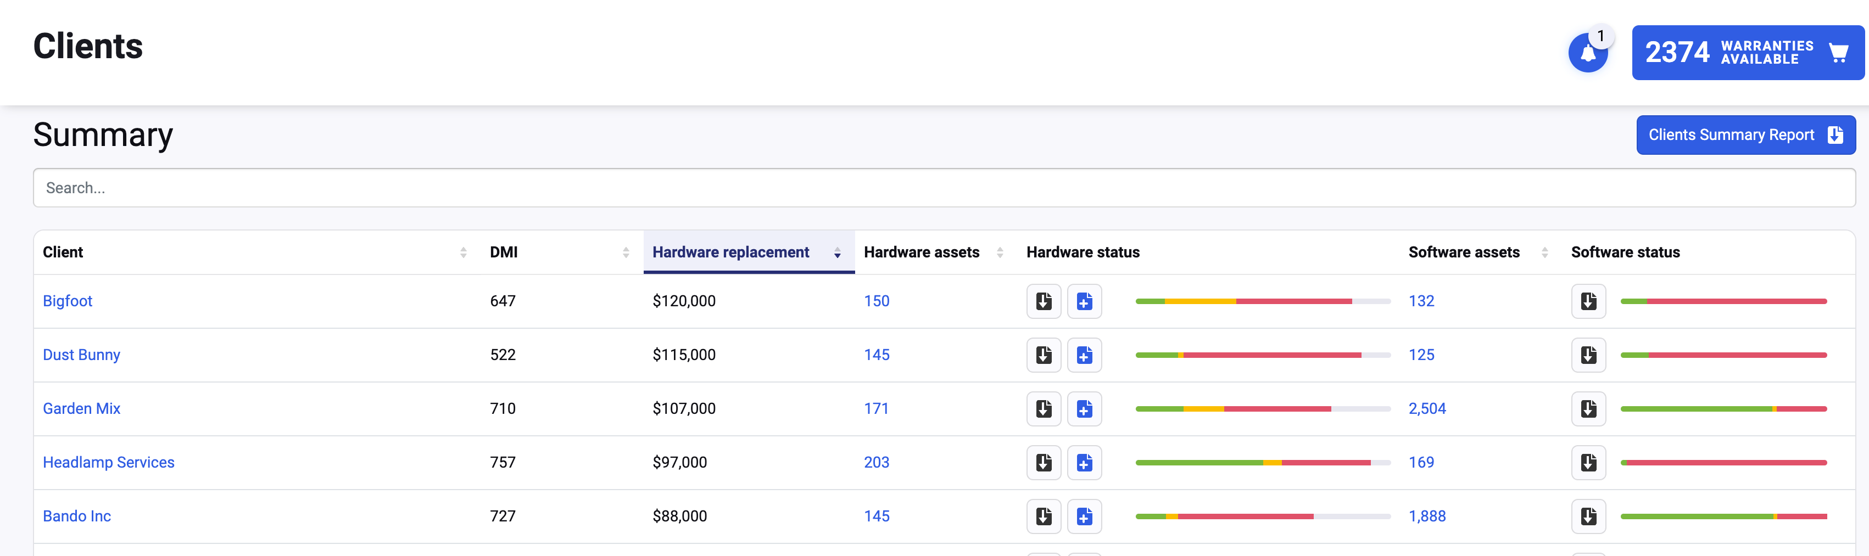Click the Search input field
Image resolution: width=1869 pixels, height=556 pixels.
pyautogui.click(x=943, y=188)
